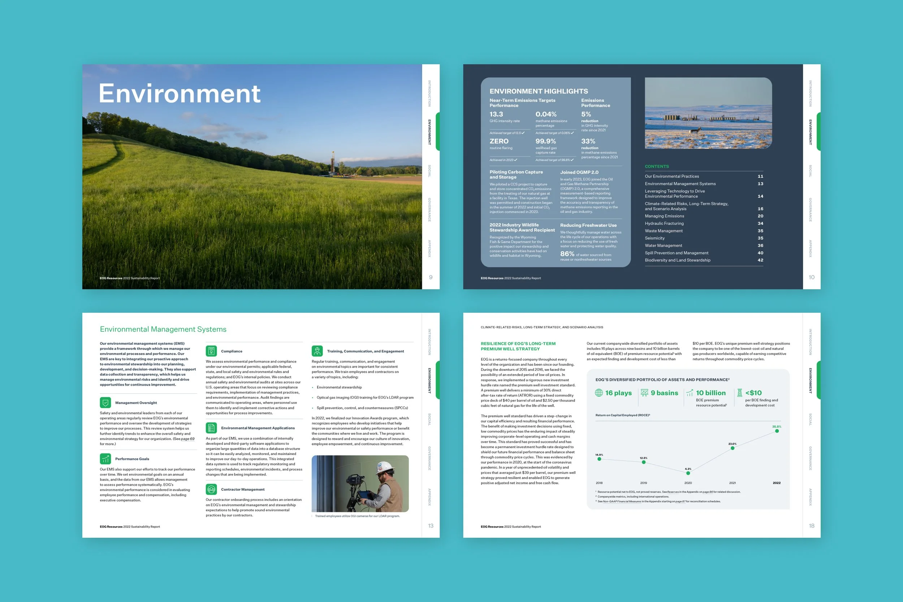
Task: Click checkmark after 'Achieved target of 13.5'
Action: (x=523, y=133)
